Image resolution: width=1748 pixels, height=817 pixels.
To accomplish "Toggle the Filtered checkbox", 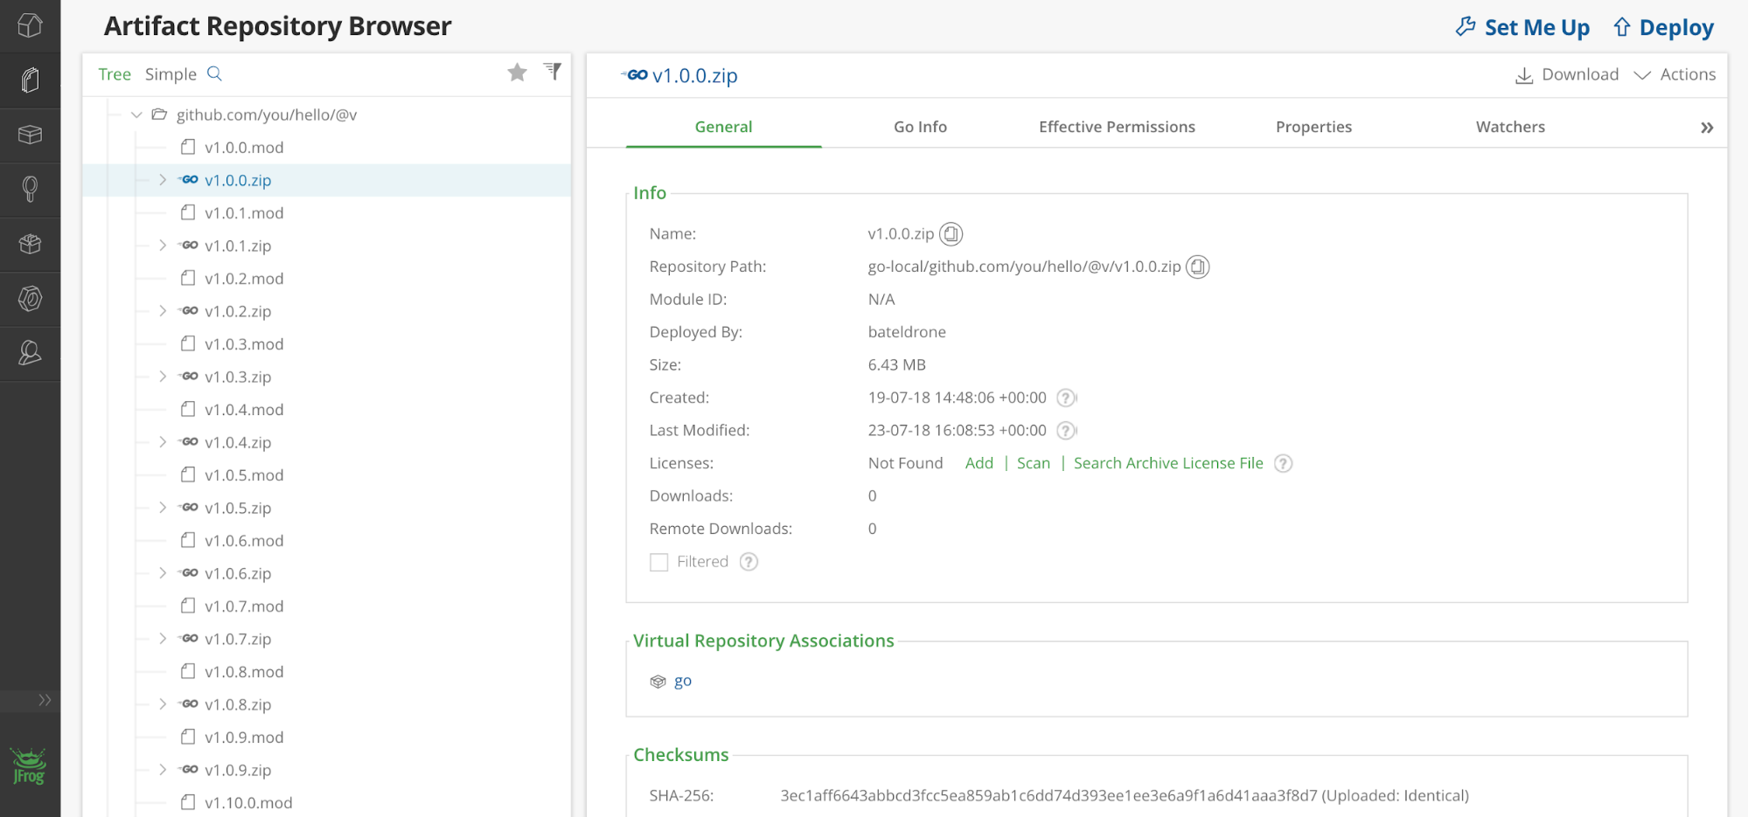I will [x=659, y=563].
